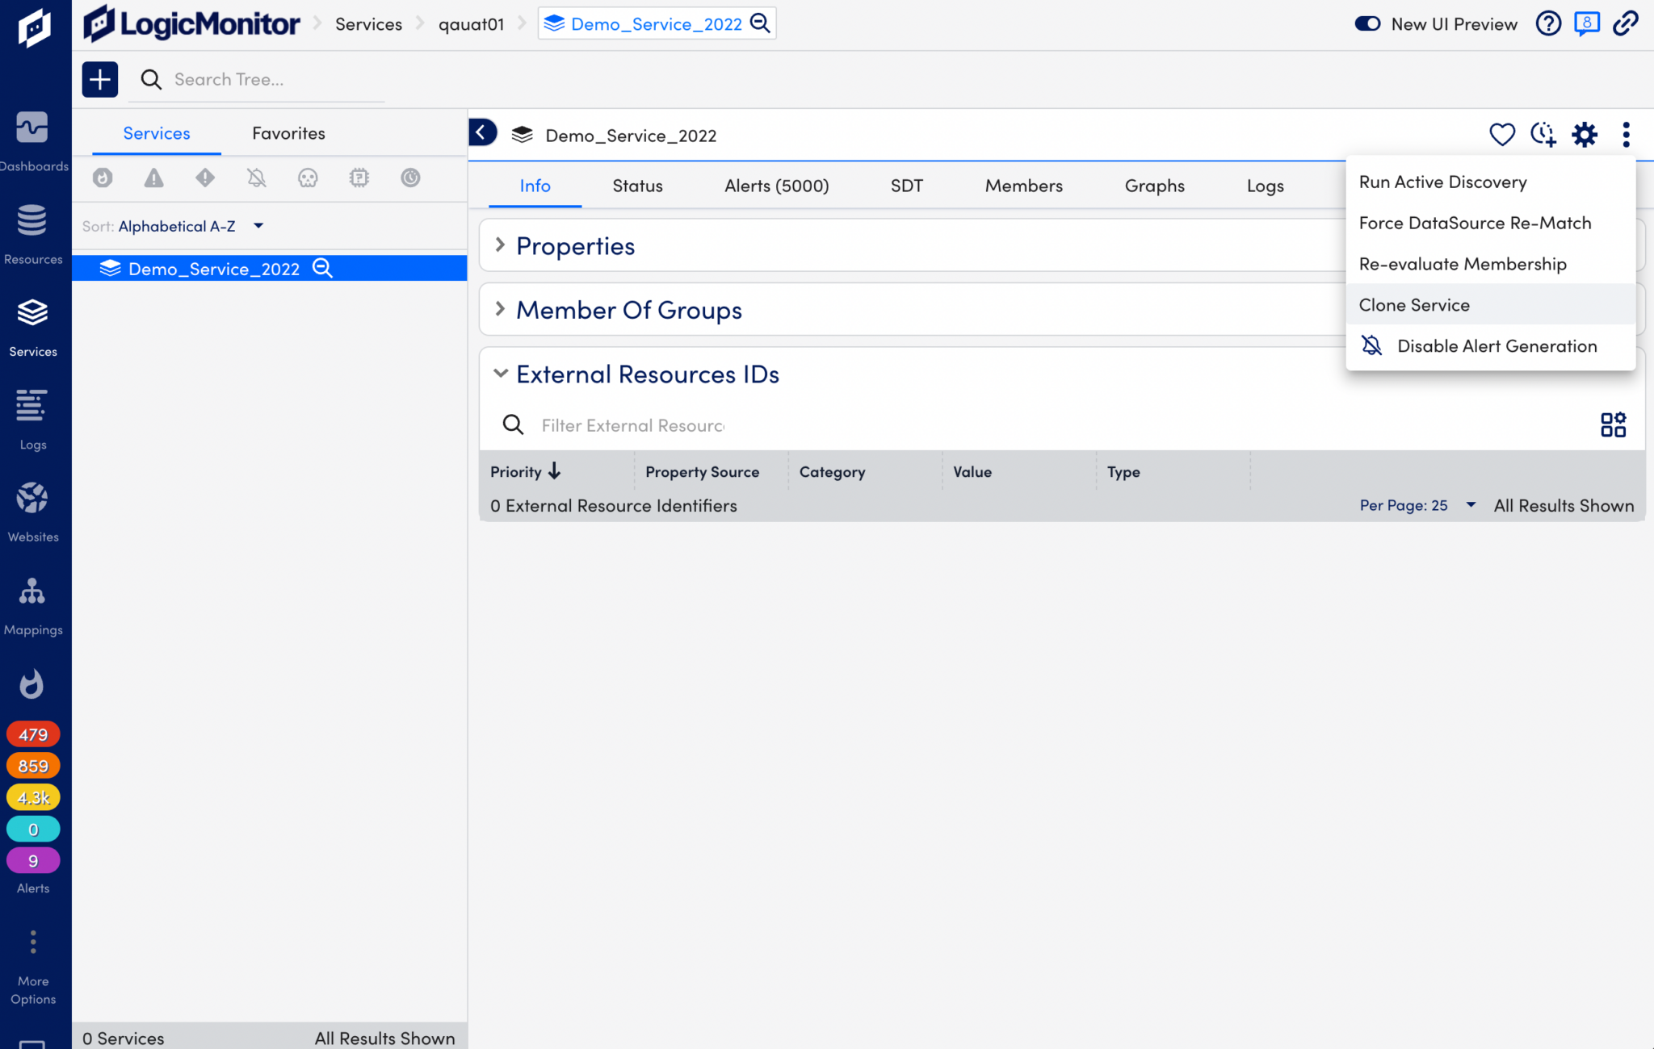Open the Sort Alphabetical A-Z dropdown
Viewport: 1654px width, 1049px height.
click(x=173, y=226)
